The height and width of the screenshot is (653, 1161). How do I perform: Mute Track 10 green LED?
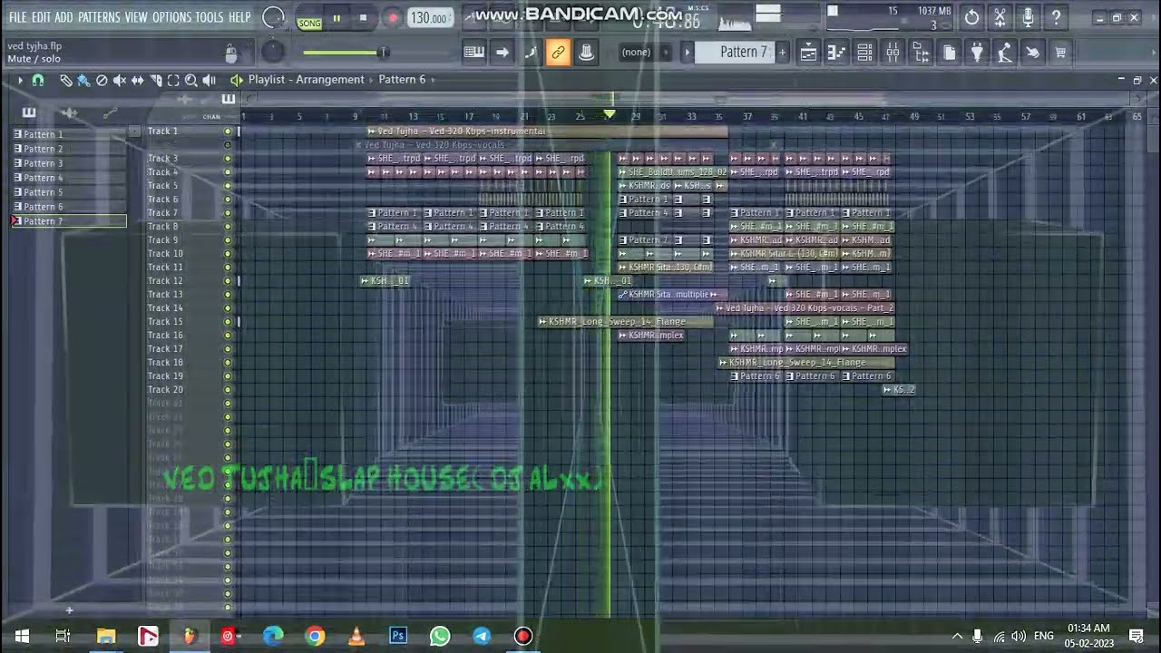pos(228,254)
